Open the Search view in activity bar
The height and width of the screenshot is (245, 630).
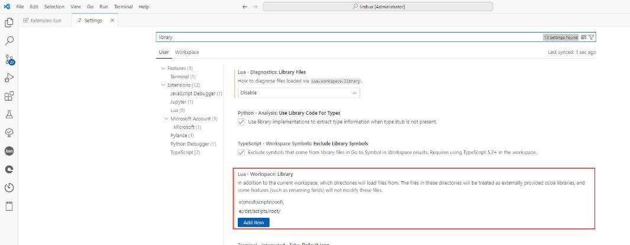point(9,41)
